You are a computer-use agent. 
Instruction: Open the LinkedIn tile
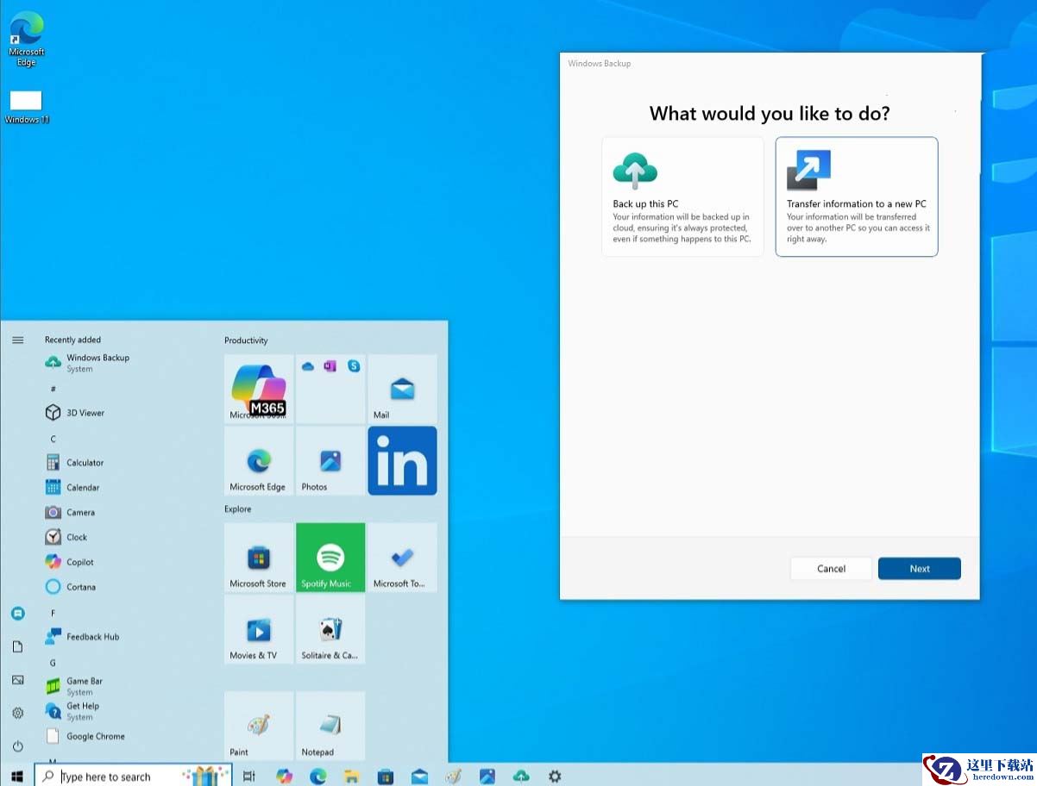point(402,461)
